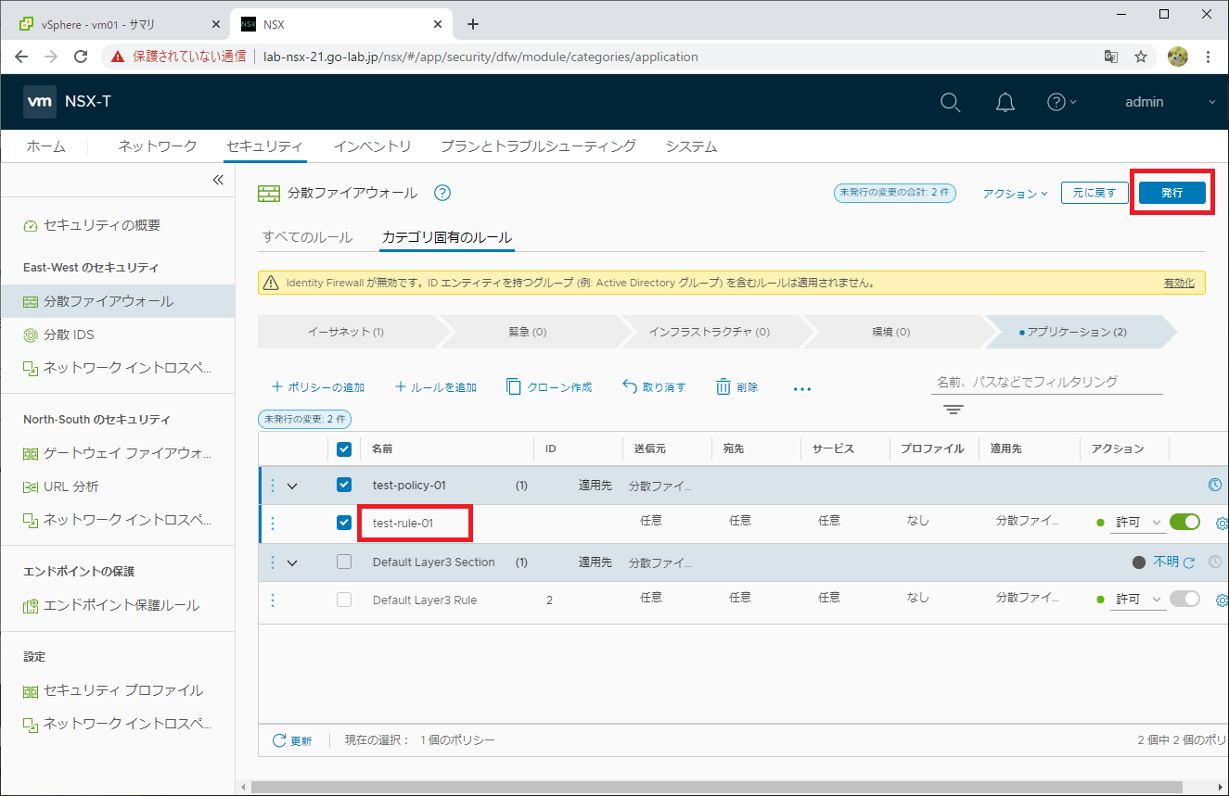Switch to the すべてのルール tab

(307, 237)
